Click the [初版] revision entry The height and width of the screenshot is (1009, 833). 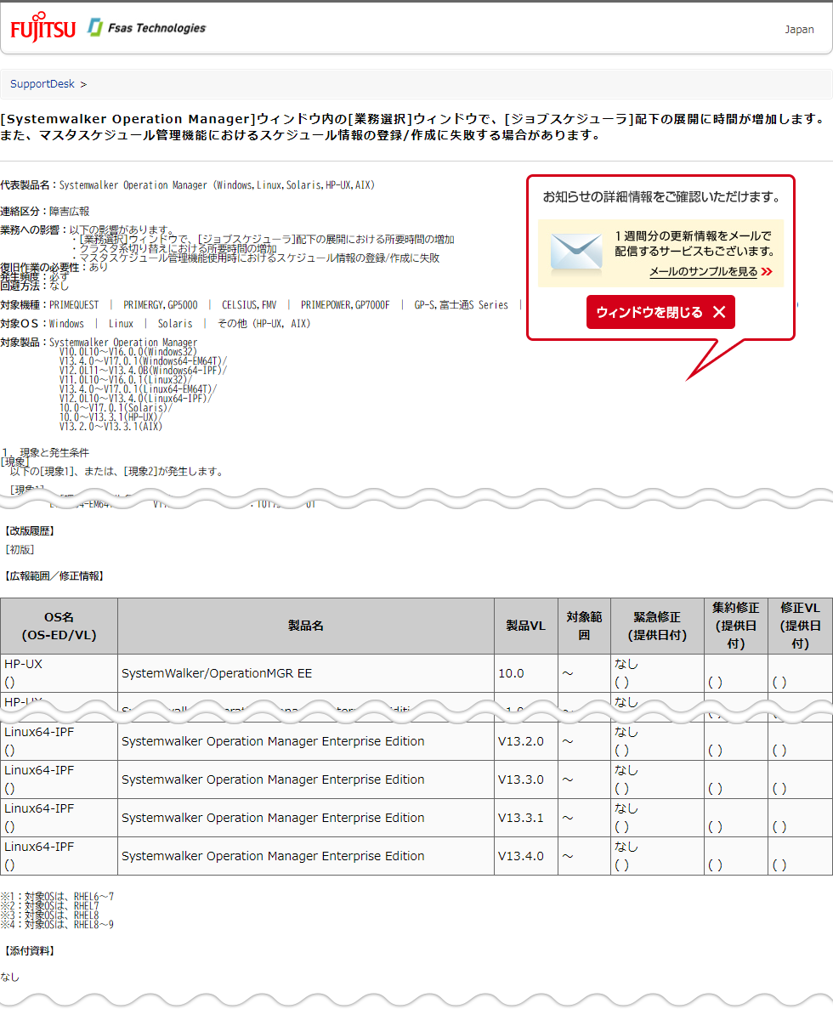(20, 549)
